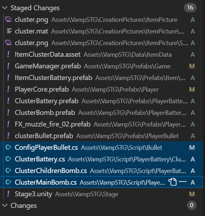Open ItemClusterBattery.prefab staged change

[x=101, y=78]
